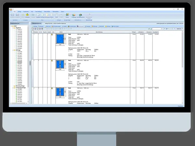Viewport: 195px width, 146px height.
Task: Collapse the Angebote tree node
Action: pos(12,28)
